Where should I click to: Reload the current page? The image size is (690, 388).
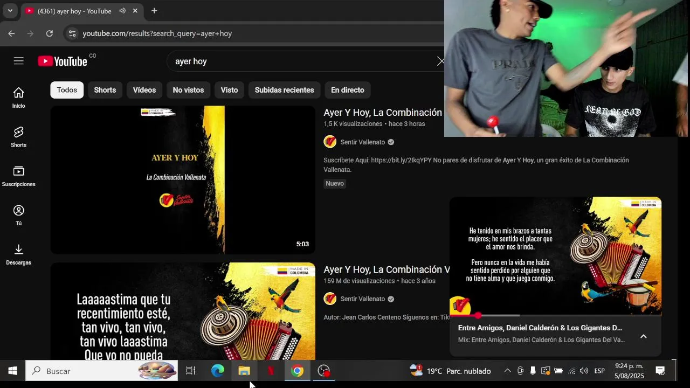50,33
